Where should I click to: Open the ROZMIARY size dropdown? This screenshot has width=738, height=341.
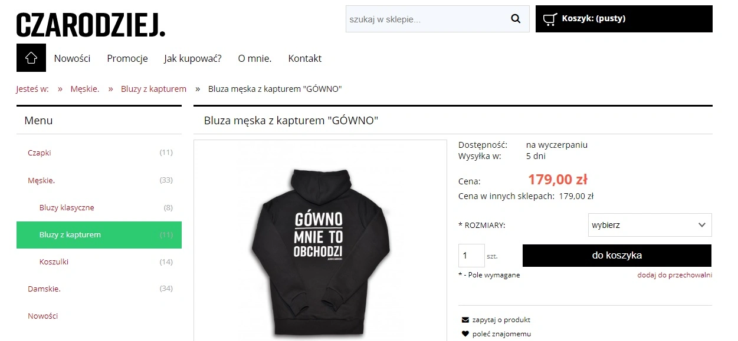pos(650,225)
